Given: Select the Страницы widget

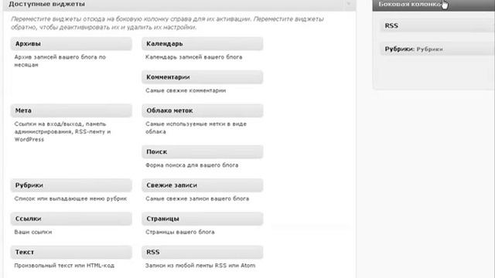Looking at the screenshot, I should click(203, 219).
